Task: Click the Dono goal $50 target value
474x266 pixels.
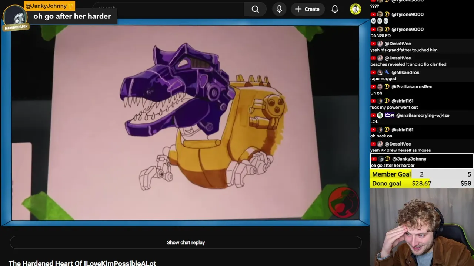Action: click(x=465, y=183)
